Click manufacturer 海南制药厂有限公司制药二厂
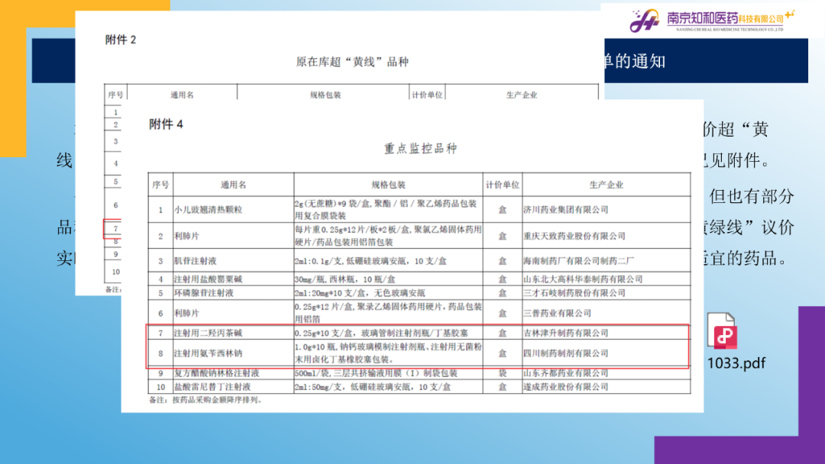 point(578,261)
